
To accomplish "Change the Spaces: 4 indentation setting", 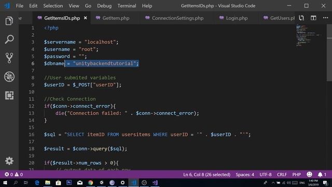I will click(x=245, y=175).
